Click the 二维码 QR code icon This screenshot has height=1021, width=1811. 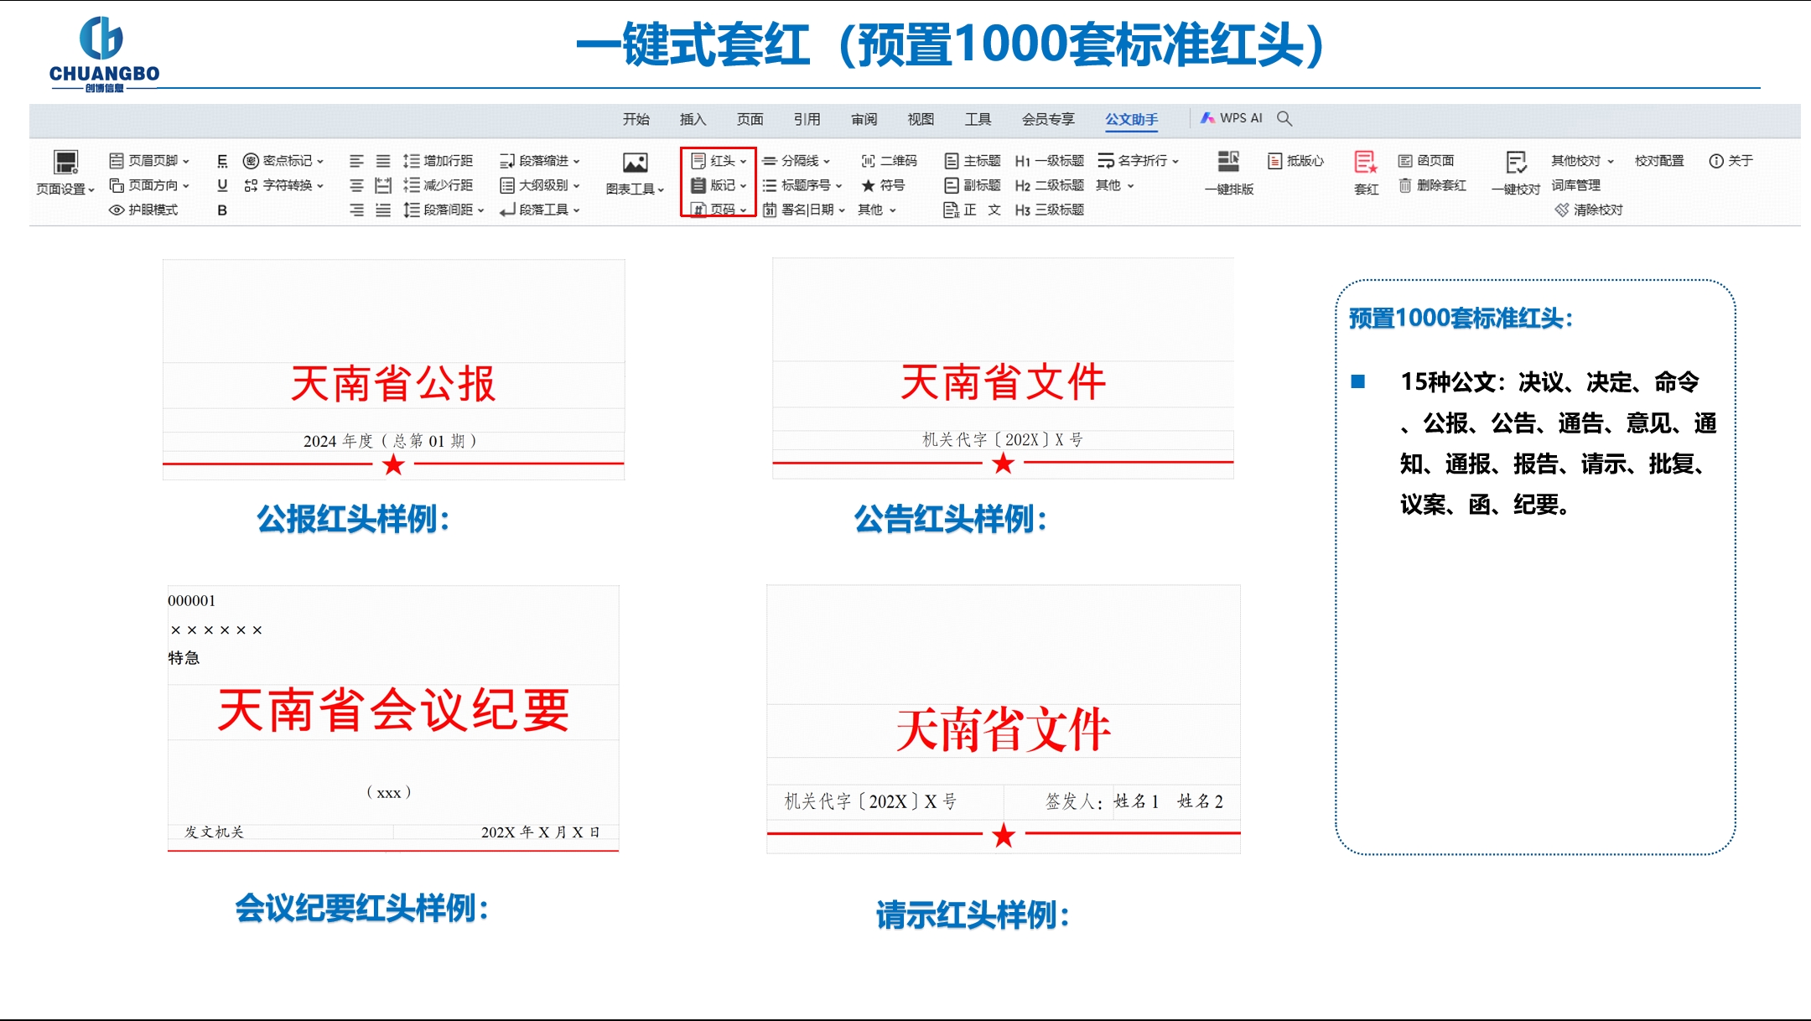(868, 161)
